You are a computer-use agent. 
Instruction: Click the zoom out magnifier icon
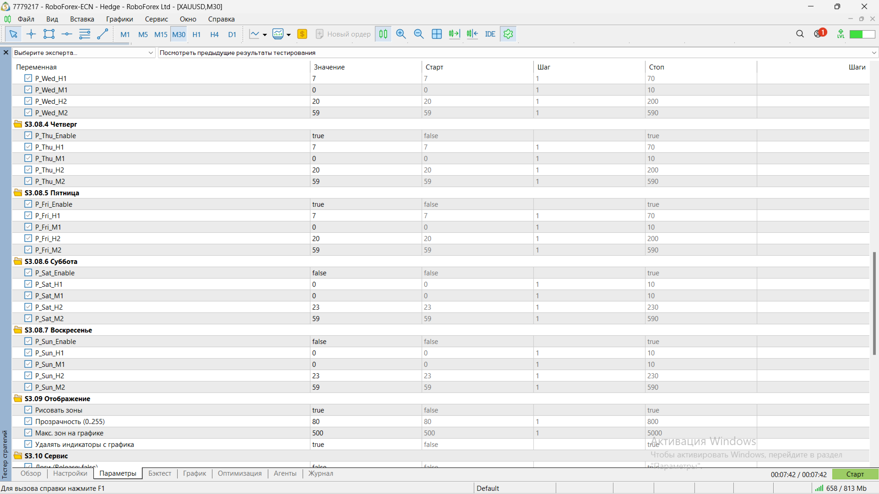click(x=418, y=34)
